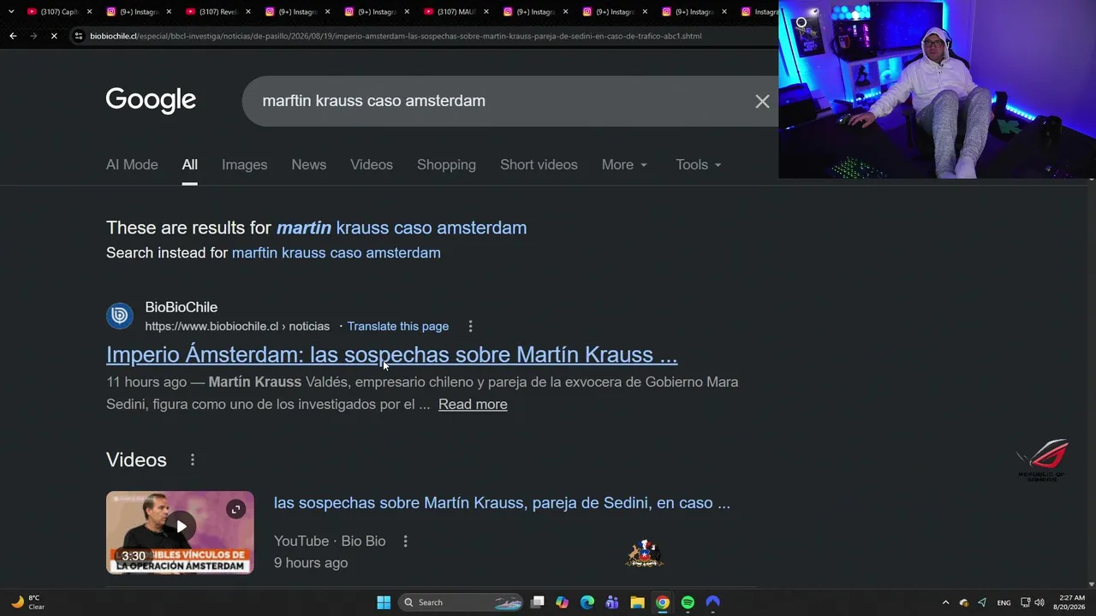Click the ENG language indicator
The height and width of the screenshot is (616, 1096).
pos(1004,602)
